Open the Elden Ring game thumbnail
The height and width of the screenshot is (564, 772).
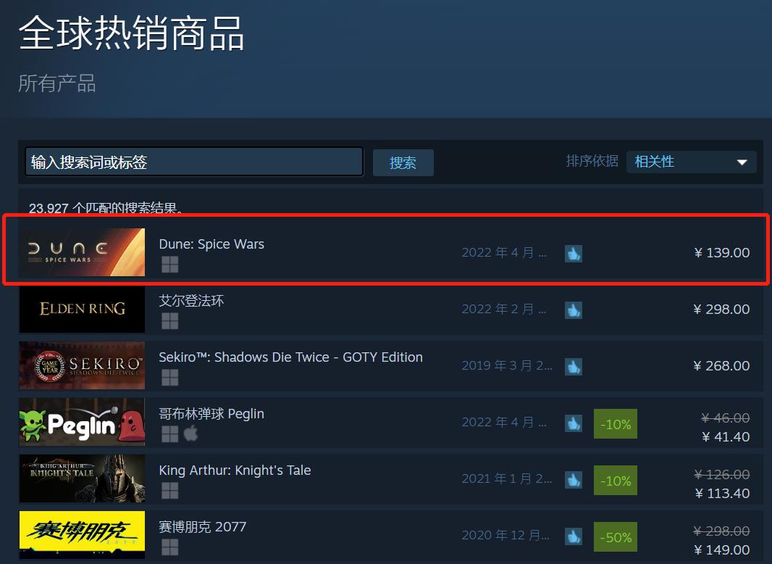pos(83,309)
